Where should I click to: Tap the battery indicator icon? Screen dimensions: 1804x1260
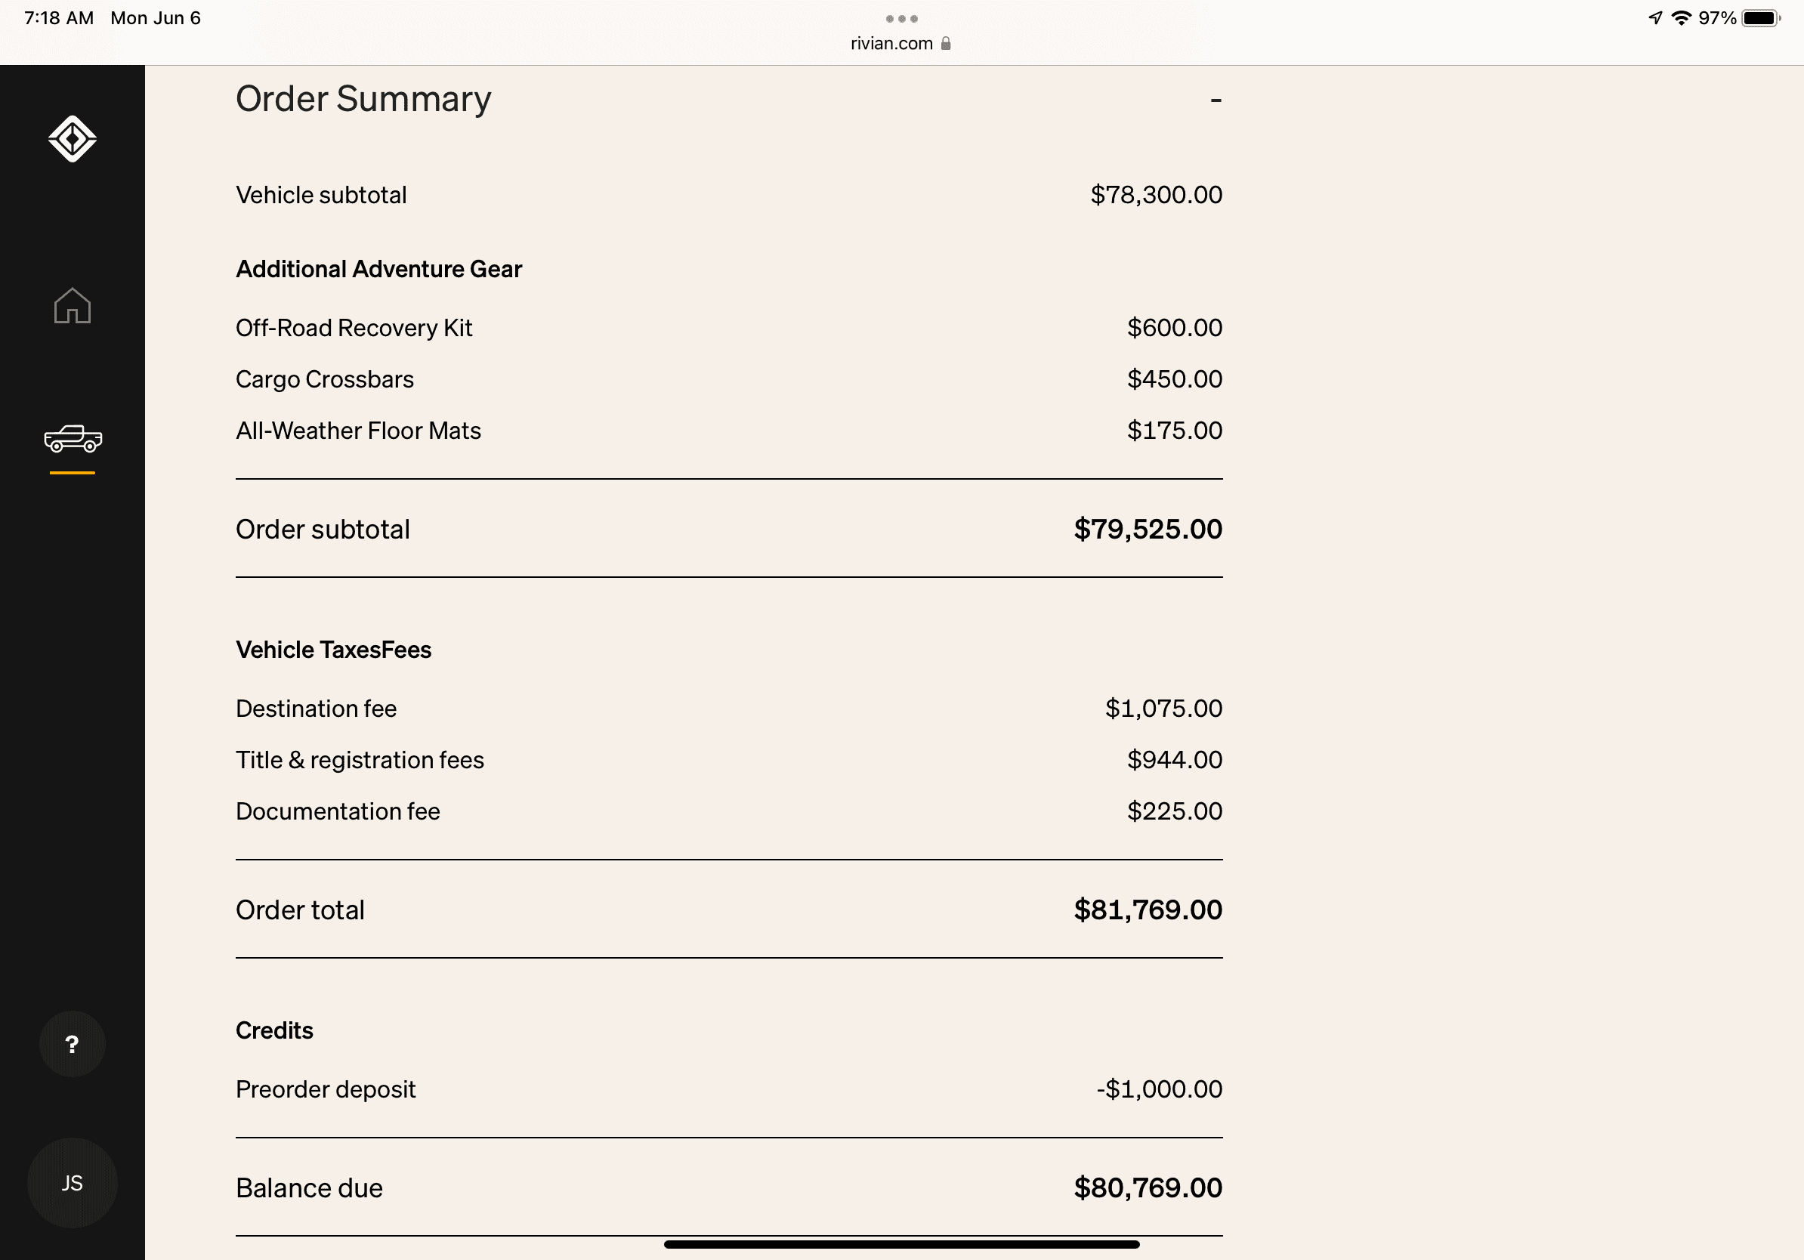(x=1761, y=18)
